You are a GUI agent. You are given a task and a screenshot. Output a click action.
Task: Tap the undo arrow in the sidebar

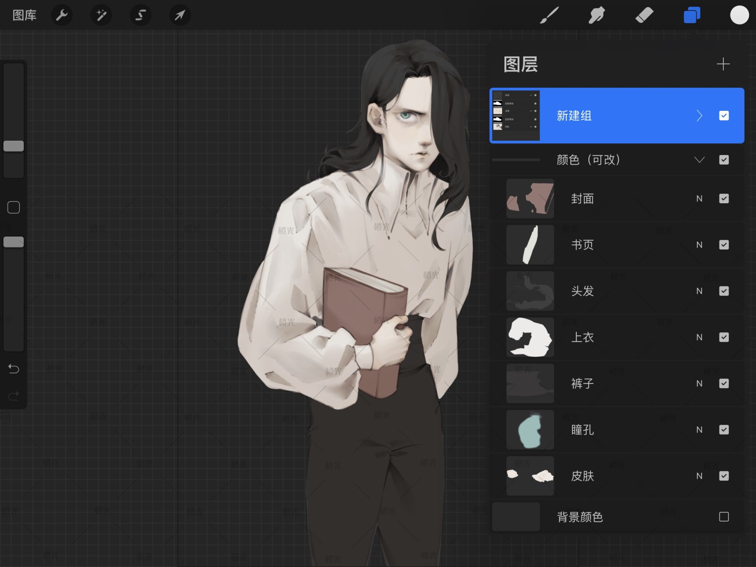coord(13,369)
